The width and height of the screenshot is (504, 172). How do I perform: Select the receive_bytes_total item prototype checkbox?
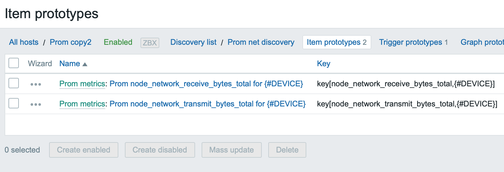(14, 83)
